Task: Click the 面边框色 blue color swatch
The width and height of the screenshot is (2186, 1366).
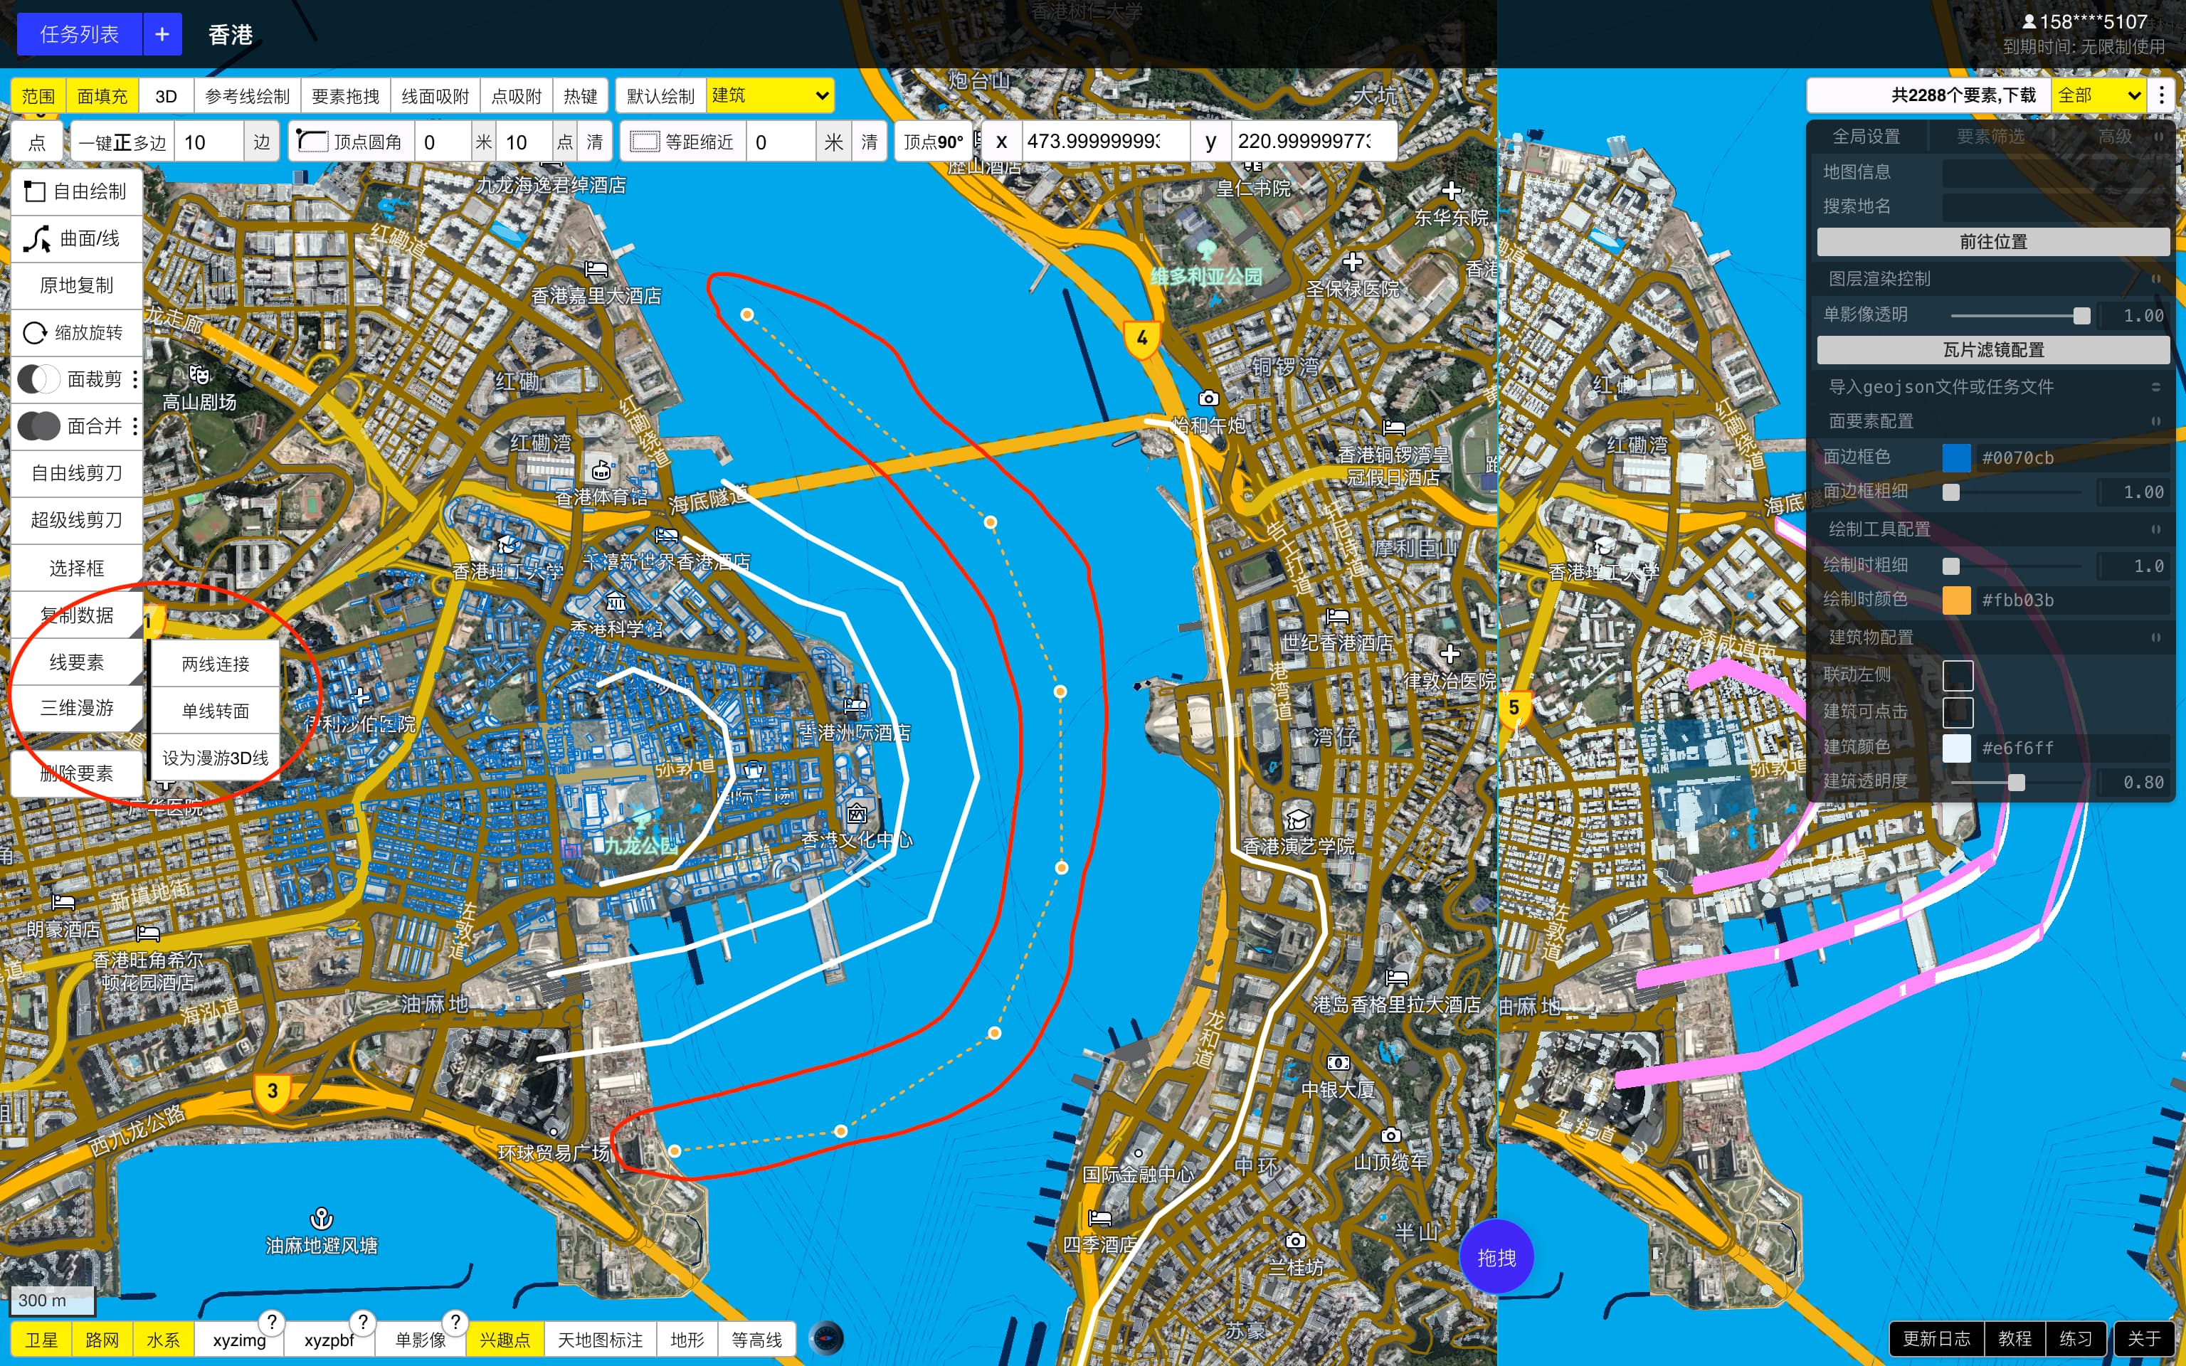Action: tap(1957, 457)
